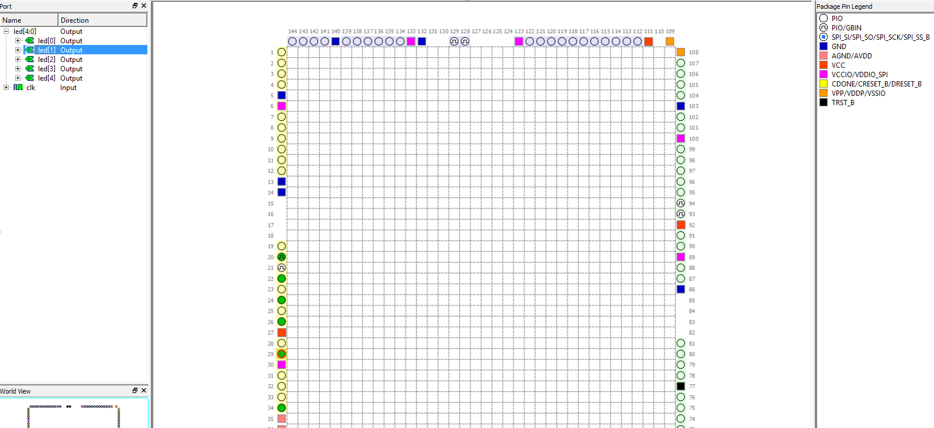Viewport: 934px width, 428px height.
Task: Sort ports by the Name column header
Action: pyautogui.click(x=29, y=20)
